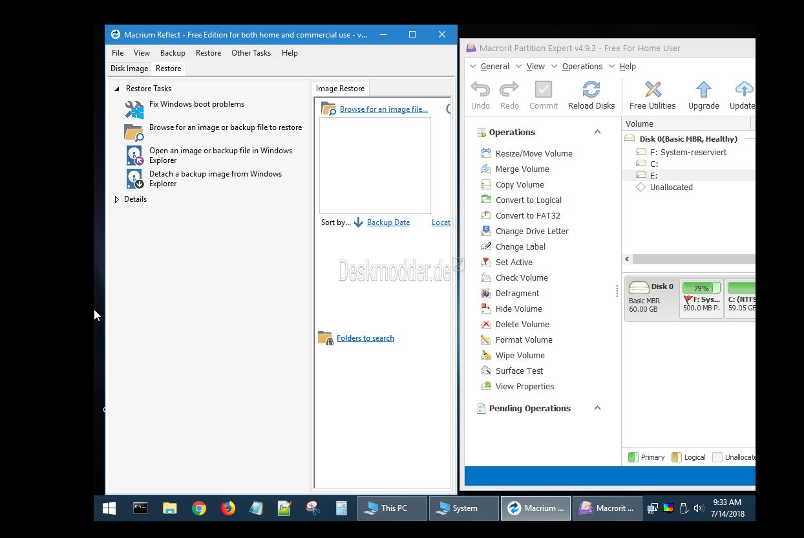This screenshot has width=804, height=538.
Task: Click the Browse for image folder icon in Restore Tasks
Action: [x=134, y=133]
